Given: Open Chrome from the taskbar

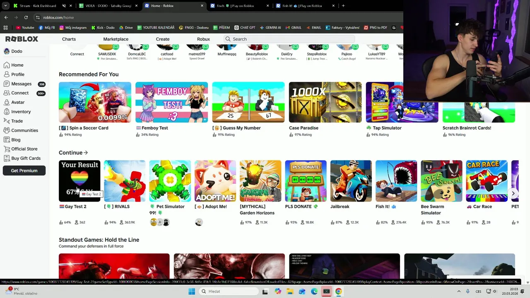Looking at the screenshot, I should (x=338, y=291).
